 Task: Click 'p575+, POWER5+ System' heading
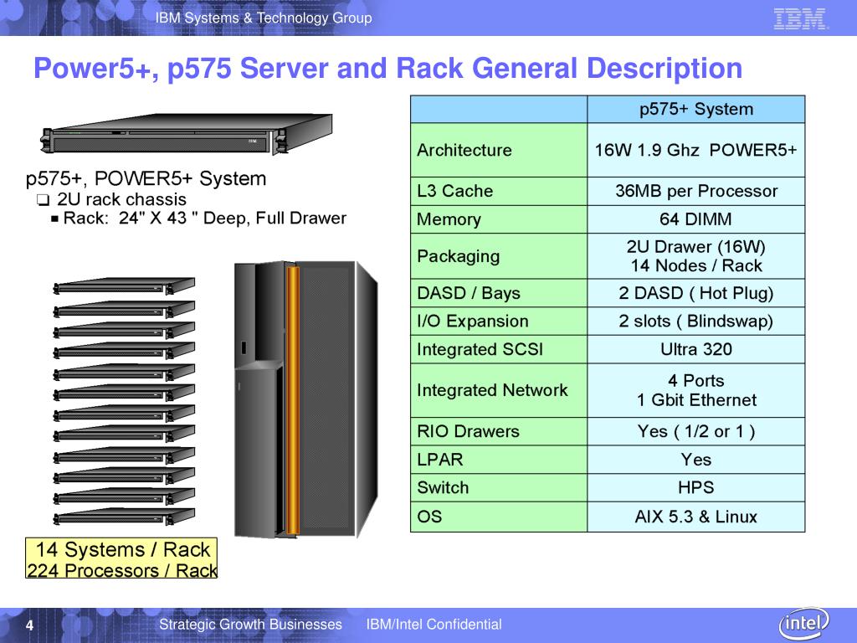point(146,178)
